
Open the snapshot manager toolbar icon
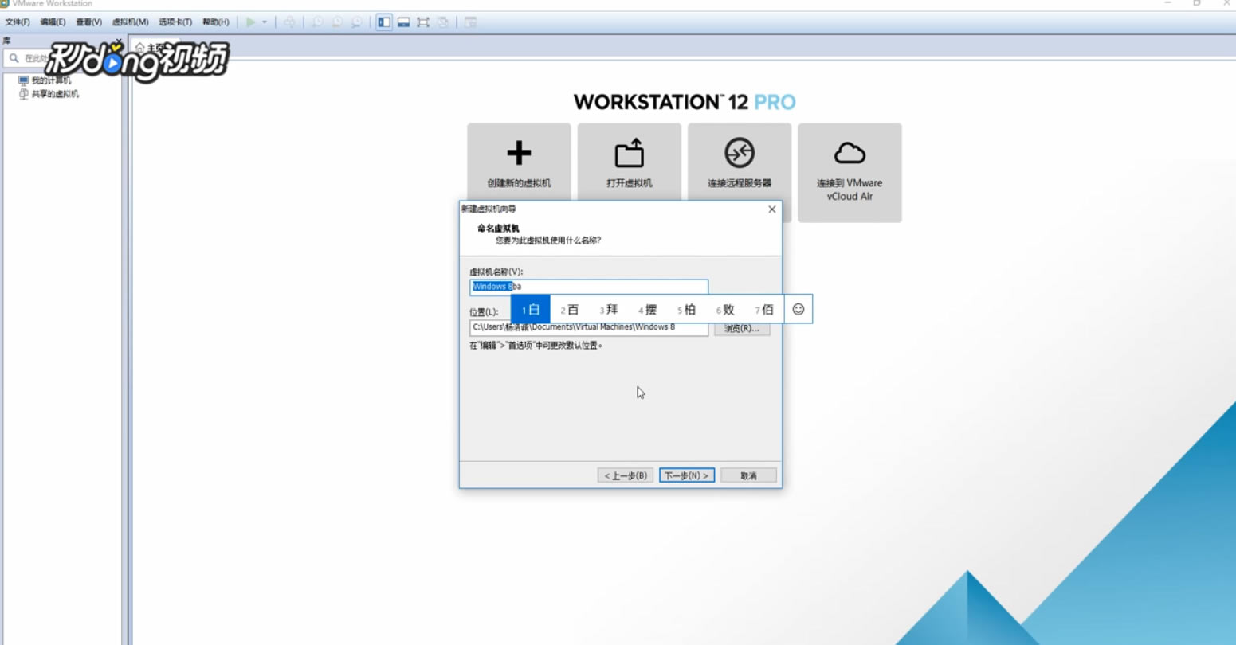coord(357,22)
